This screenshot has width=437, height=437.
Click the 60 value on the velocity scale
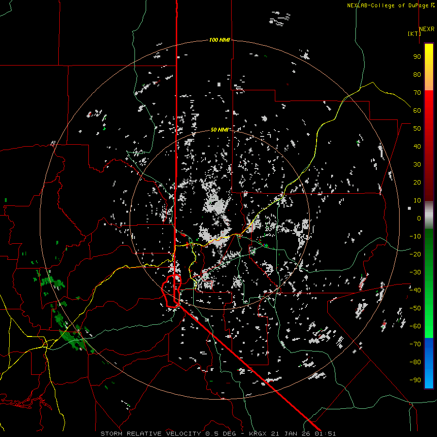417,110
